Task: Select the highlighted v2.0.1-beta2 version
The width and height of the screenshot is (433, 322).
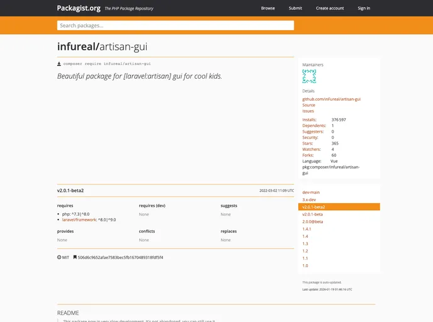Action: coord(339,207)
